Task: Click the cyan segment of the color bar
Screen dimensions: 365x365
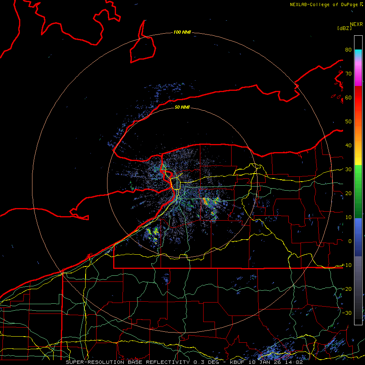Action: [358, 54]
